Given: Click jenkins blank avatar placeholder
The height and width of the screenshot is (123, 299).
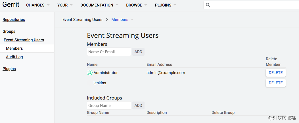Looking at the screenshot, I should [x=90, y=83].
